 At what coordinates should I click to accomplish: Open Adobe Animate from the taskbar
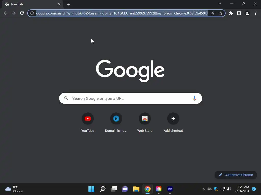170,189
